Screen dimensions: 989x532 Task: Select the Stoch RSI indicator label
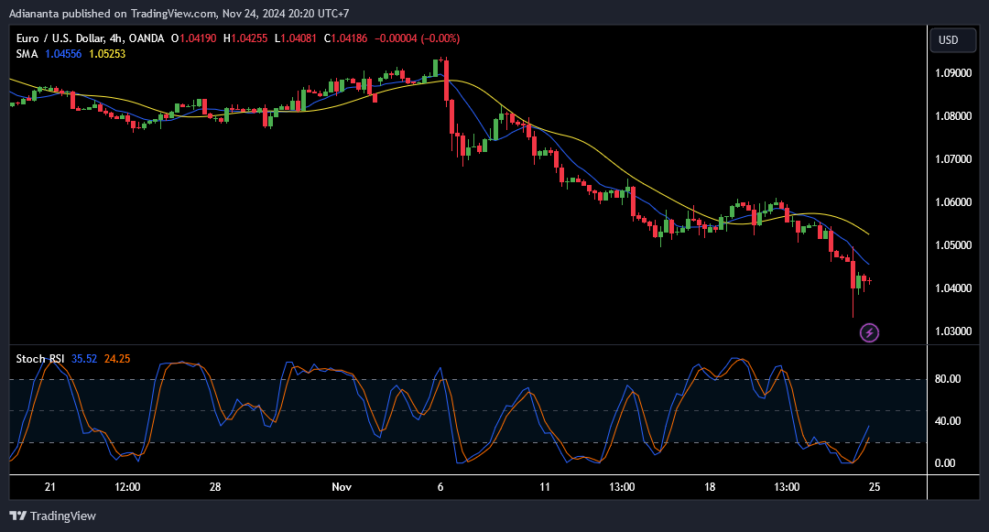point(39,359)
